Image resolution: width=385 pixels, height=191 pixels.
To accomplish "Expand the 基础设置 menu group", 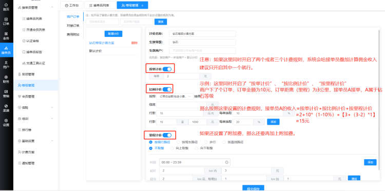I will 52,141.
